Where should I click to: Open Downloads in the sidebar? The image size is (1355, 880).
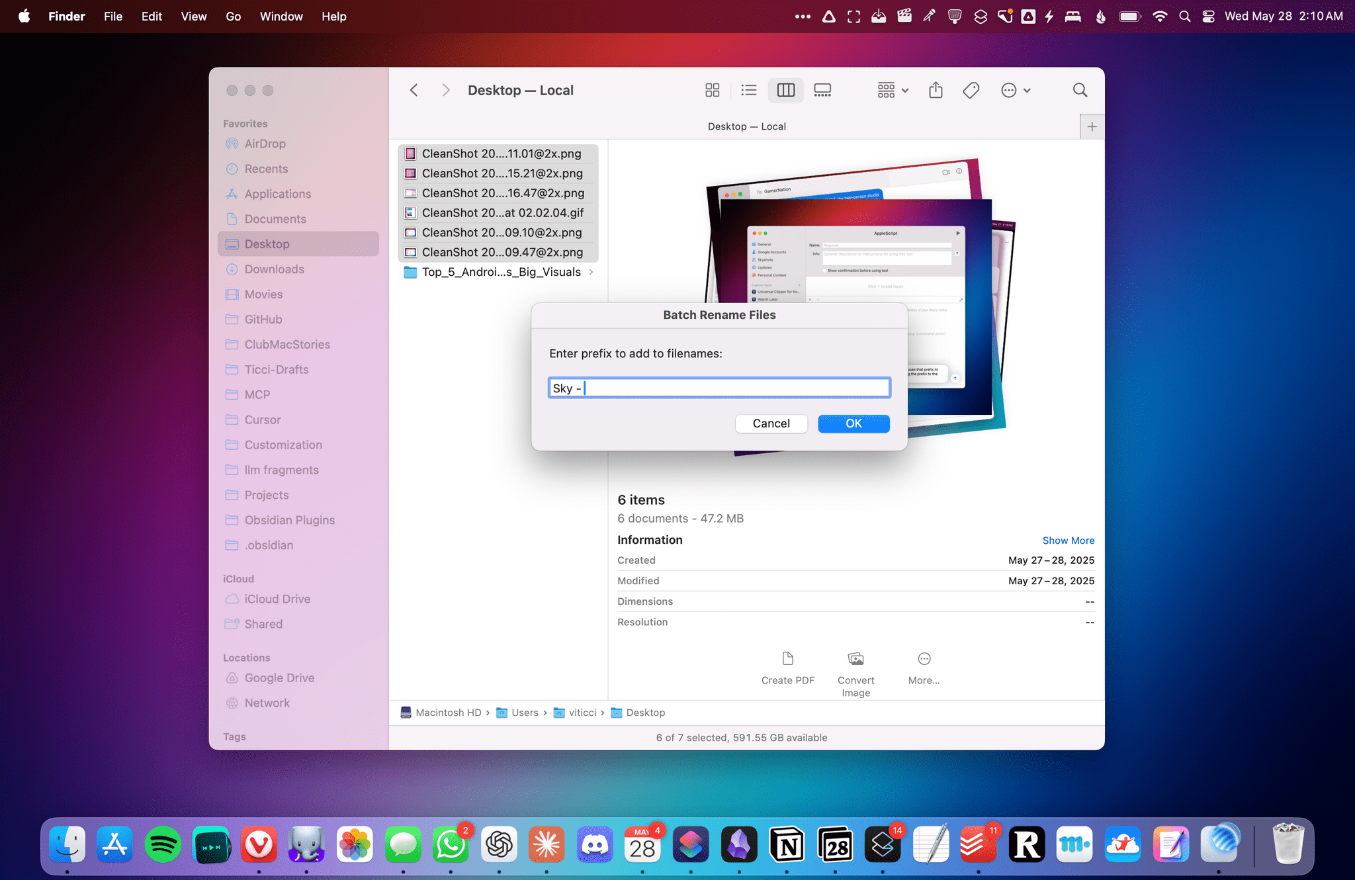click(x=298, y=269)
